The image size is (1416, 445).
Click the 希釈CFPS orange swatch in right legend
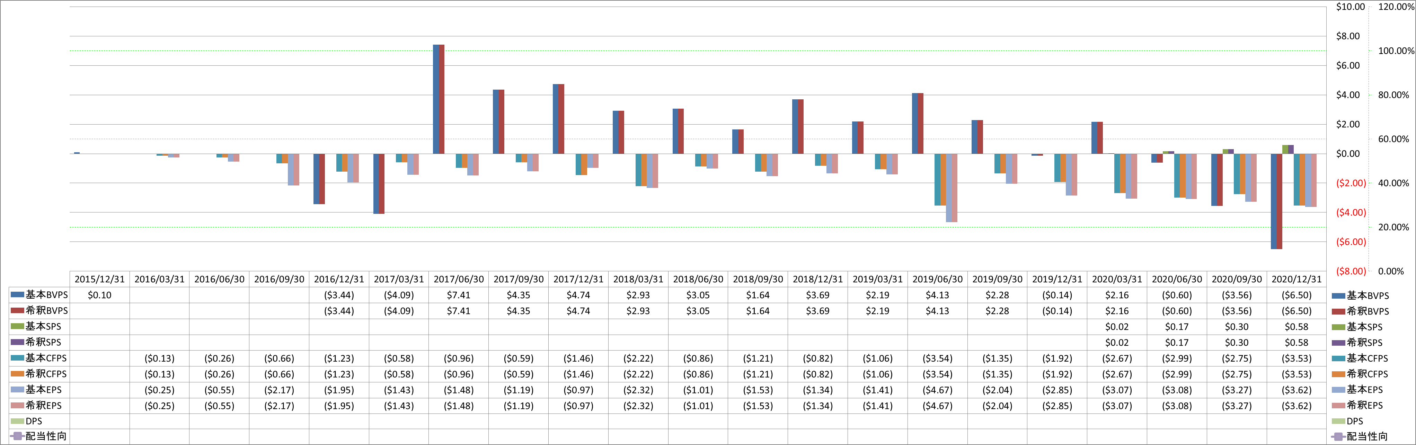coord(1338,374)
